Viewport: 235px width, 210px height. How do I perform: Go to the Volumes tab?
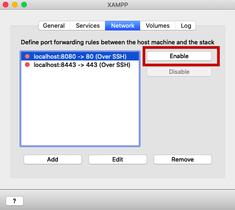point(158,26)
